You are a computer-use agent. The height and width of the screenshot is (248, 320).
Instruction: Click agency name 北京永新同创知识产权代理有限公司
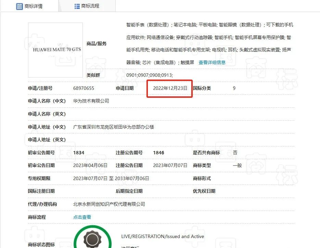tap(109, 204)
